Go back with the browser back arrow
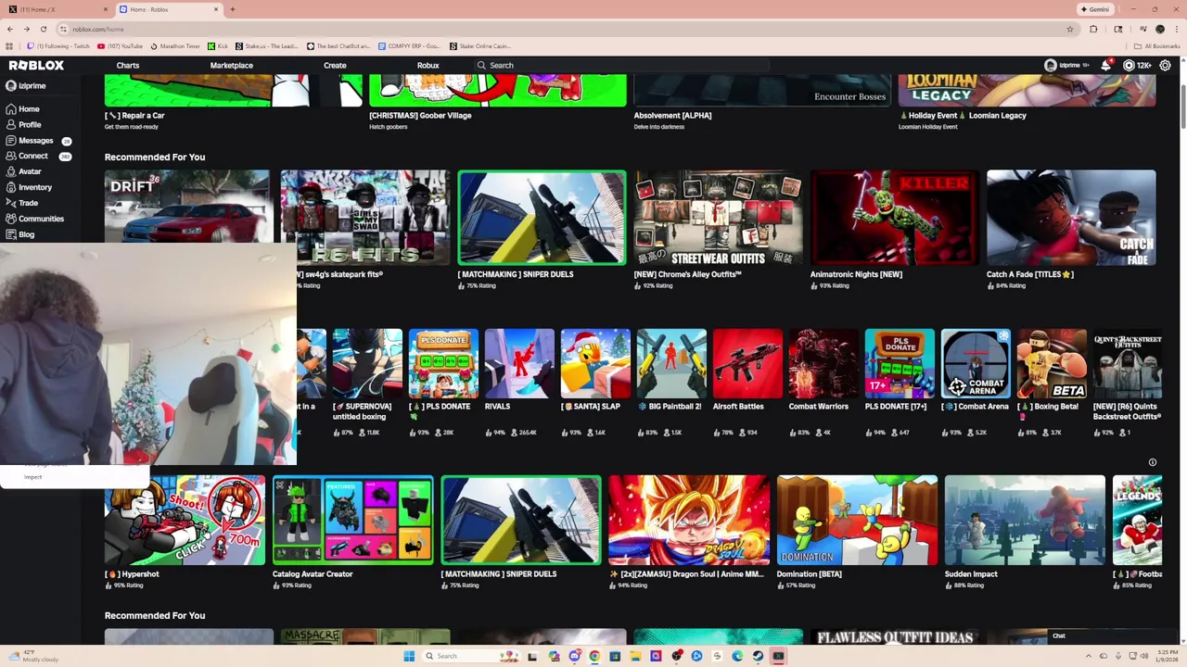1187x667 pixels. tap(9, 29)
